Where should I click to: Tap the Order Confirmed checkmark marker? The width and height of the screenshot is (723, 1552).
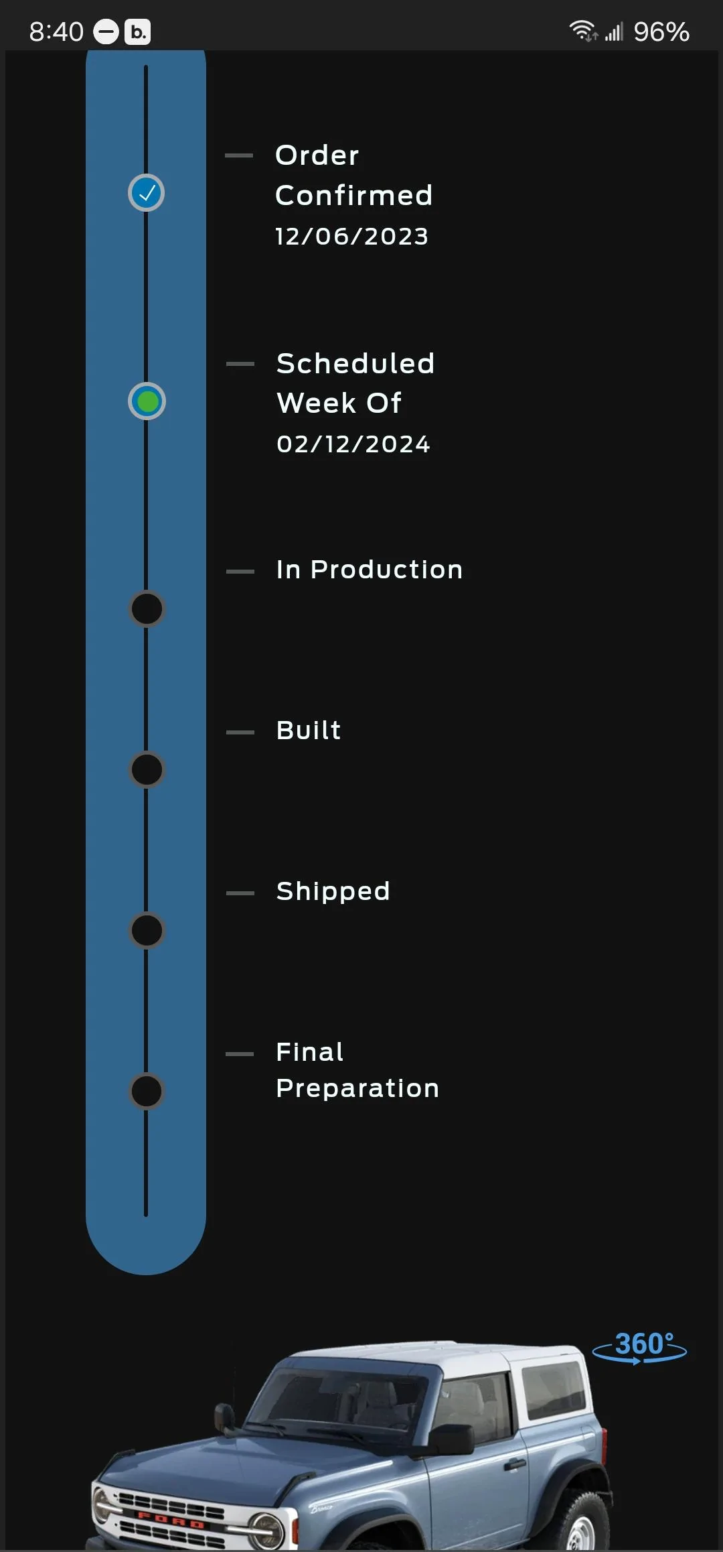click(147, 193)
